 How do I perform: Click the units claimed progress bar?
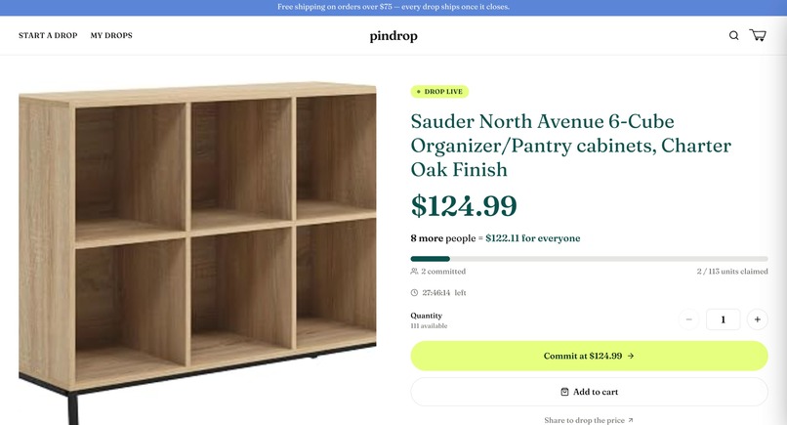click(x=589, y=259)
